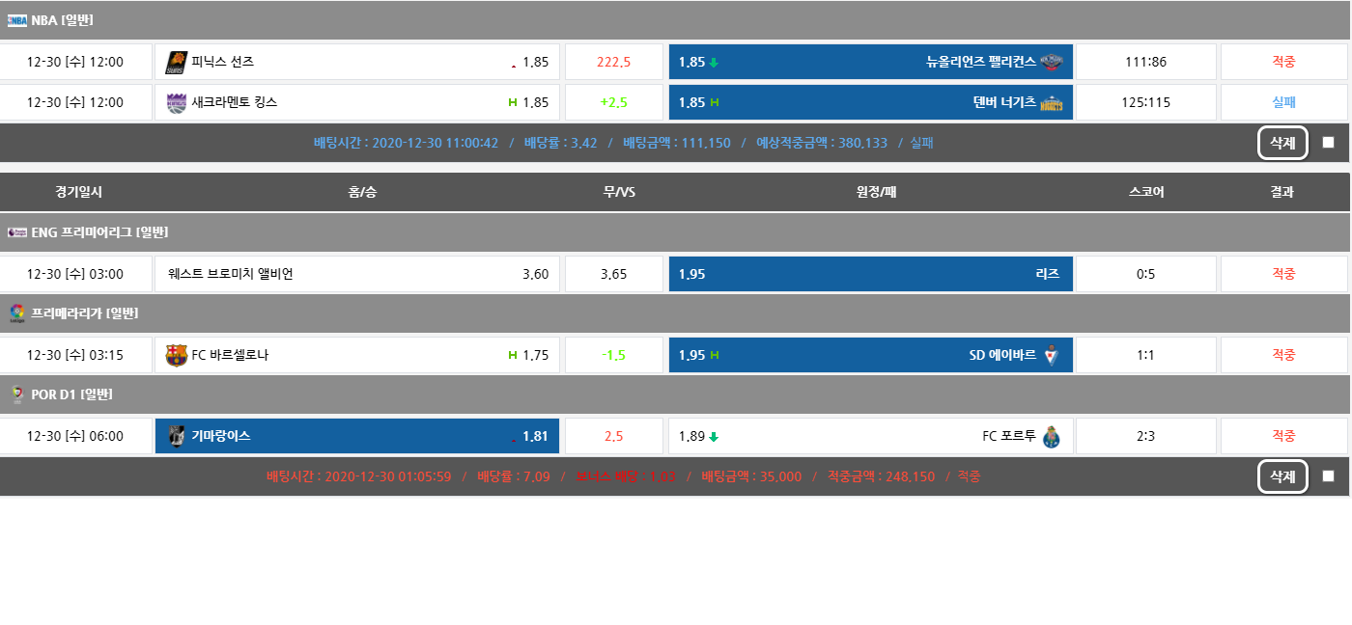Image resolution: width=1352 pixels, height=625 pixels.
Task: Click the Guimarães club crest
Action: pyautogui.click(x=176, y=436)
